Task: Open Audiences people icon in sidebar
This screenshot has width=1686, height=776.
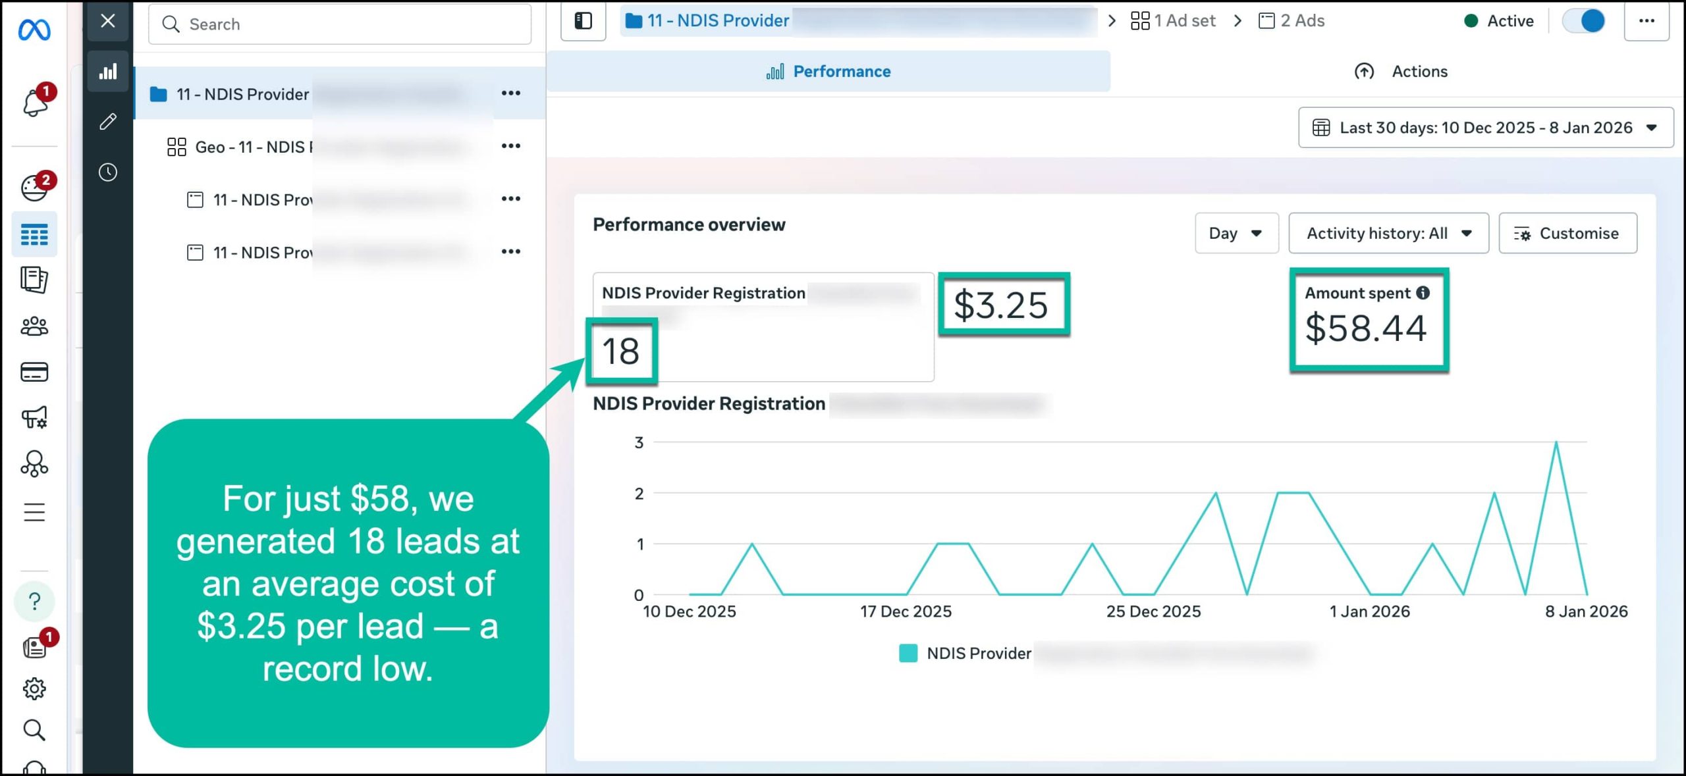Action: click(34, 326)
